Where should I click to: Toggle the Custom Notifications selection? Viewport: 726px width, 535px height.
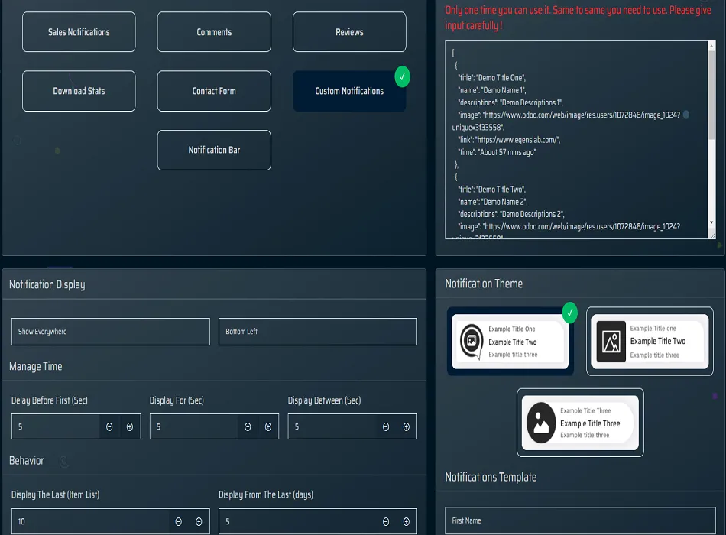pyautogui.click(x=349, y=91)
